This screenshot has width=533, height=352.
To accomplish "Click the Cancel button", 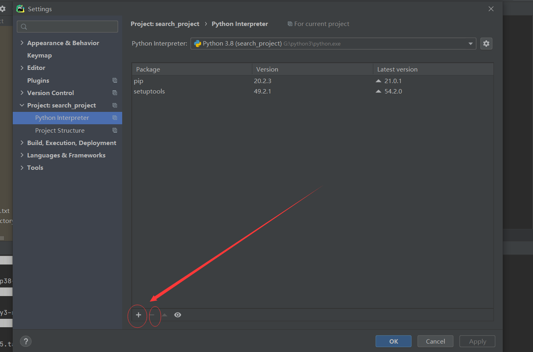I will 435,341.
